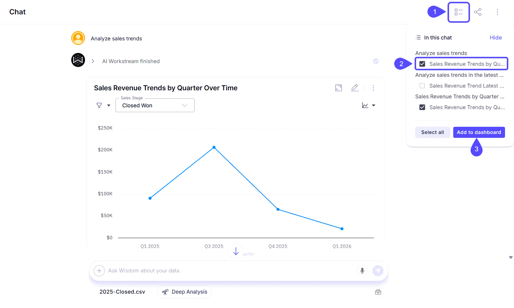
Task: Open the chart's three-dot options menu
Action: click(x=373, y=88)
